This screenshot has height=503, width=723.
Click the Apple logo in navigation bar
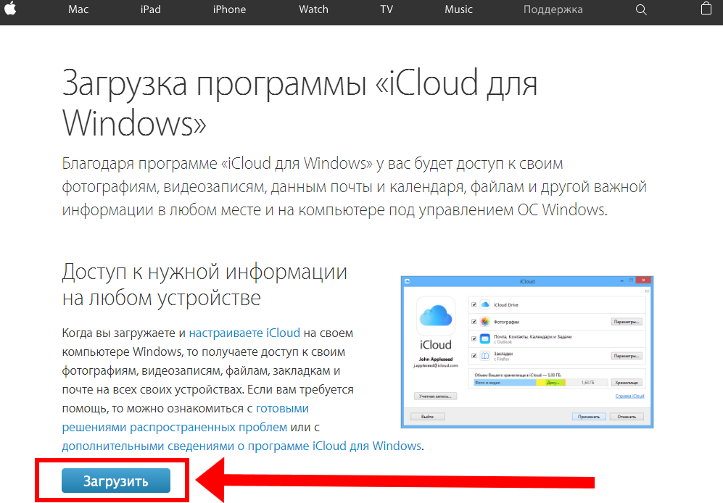point(11,9)
